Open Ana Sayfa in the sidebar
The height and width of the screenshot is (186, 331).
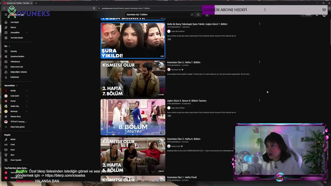[15, 22]
